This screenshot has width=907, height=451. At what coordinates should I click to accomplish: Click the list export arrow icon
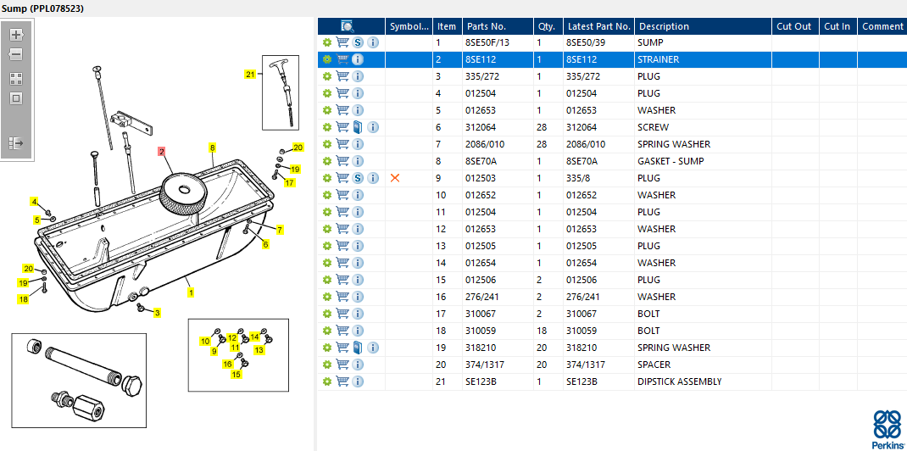tap(16, 143)
